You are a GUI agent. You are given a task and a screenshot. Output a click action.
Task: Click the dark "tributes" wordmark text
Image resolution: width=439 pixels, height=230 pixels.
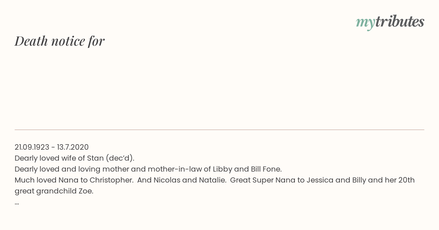pos(399,22)
